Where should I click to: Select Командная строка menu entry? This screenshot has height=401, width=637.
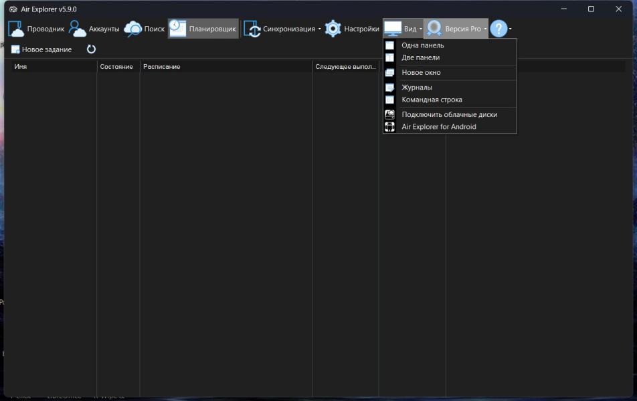[432, 100]
